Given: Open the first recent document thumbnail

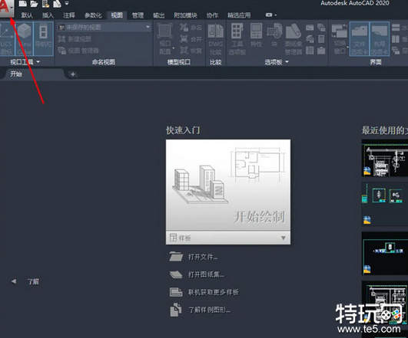Looking at the screenshot, I should coord(385,159).
